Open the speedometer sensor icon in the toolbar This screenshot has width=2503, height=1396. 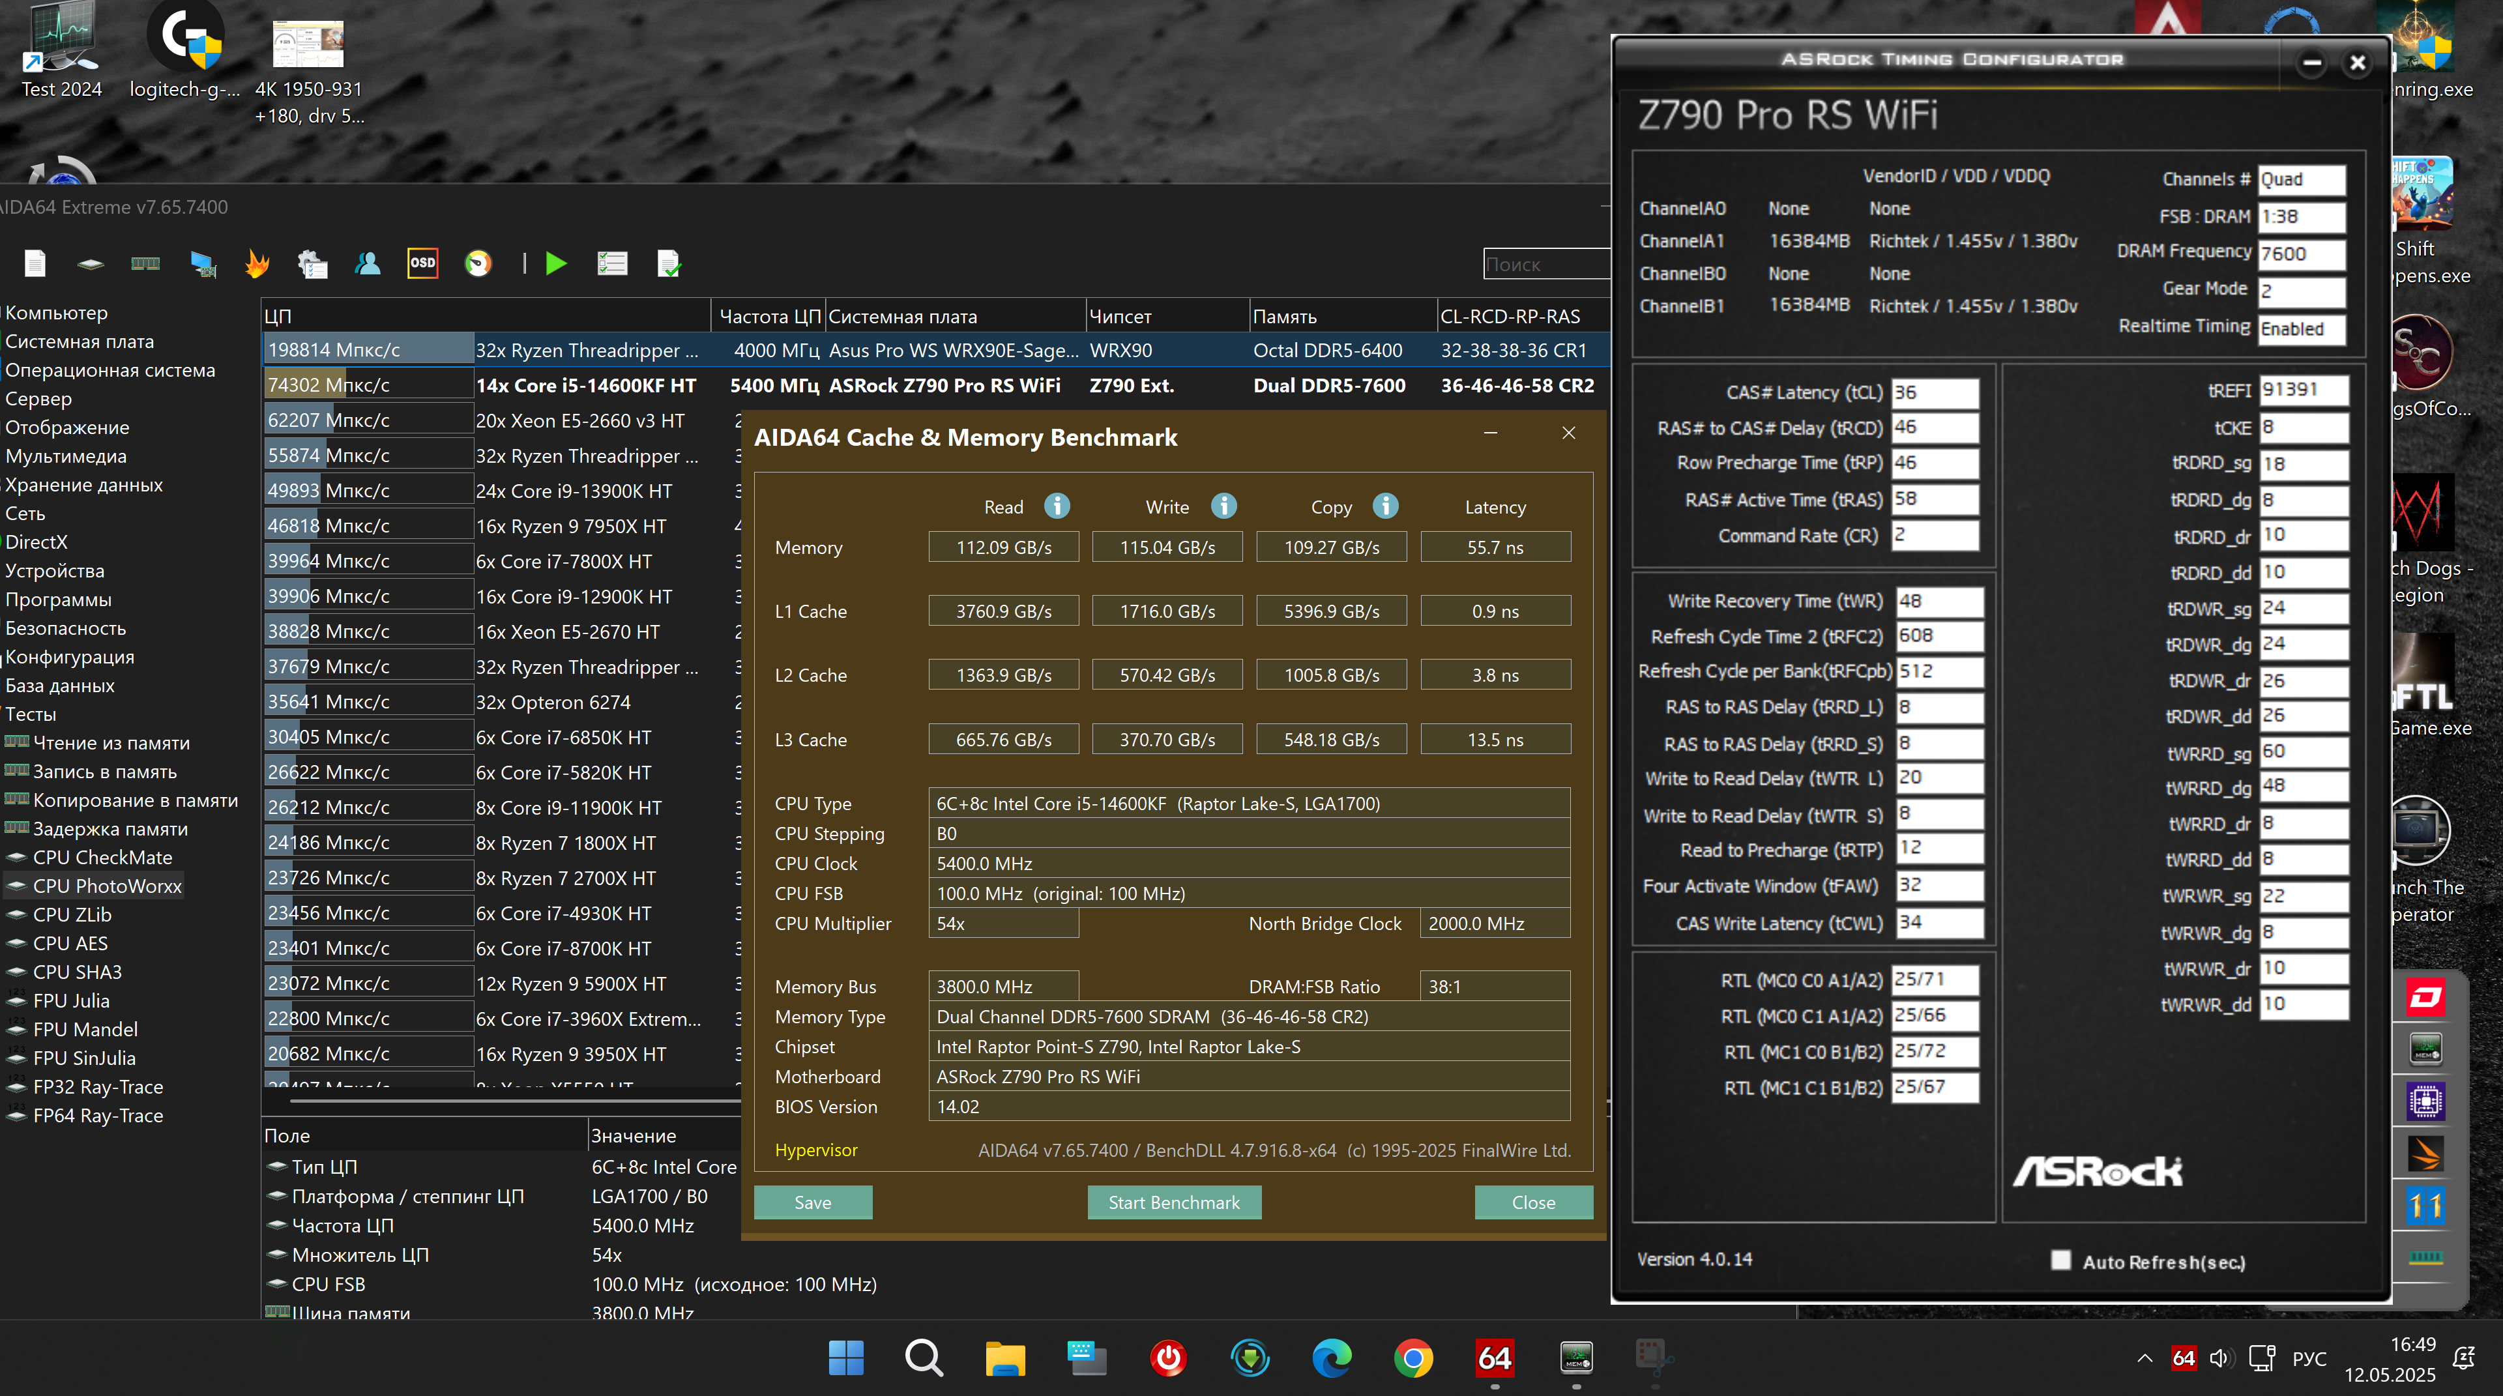pos(478,263)
